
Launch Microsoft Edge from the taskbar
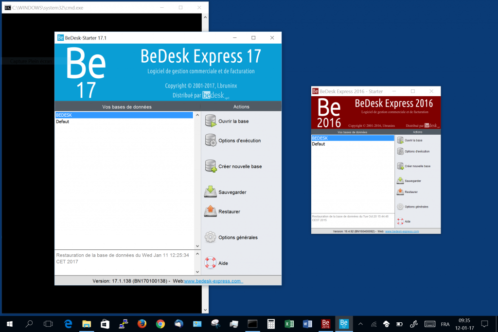pyautogui.click(x=68, y=324)
